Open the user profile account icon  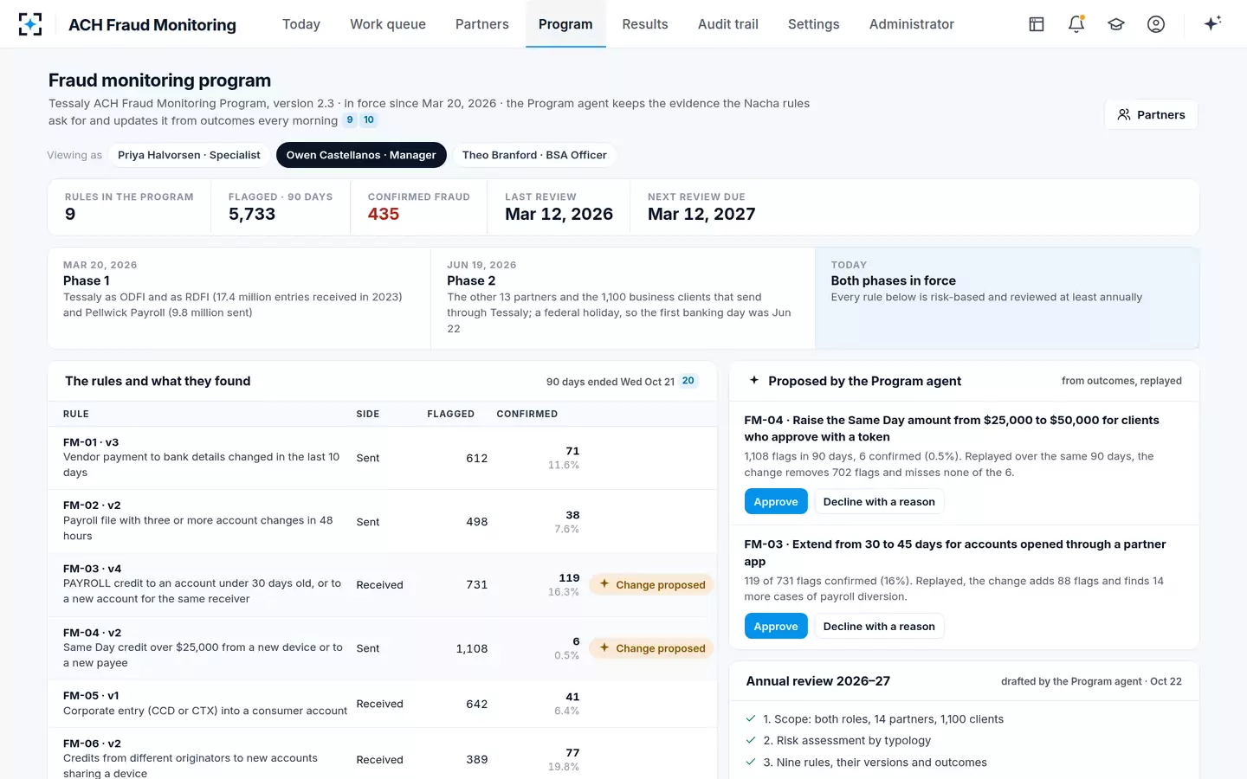pos(1156,24)
